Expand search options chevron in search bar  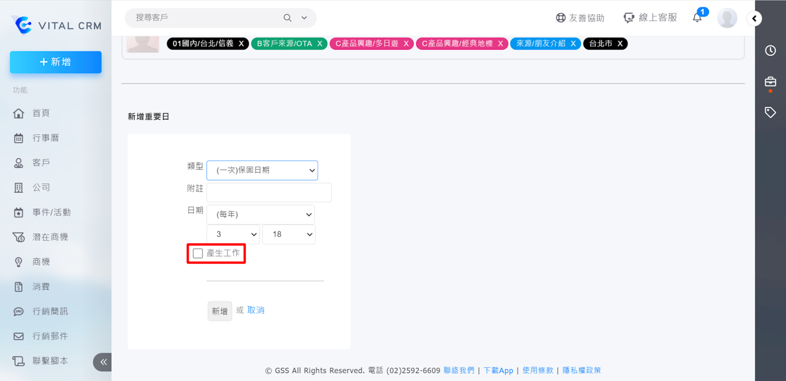[304, 18]
